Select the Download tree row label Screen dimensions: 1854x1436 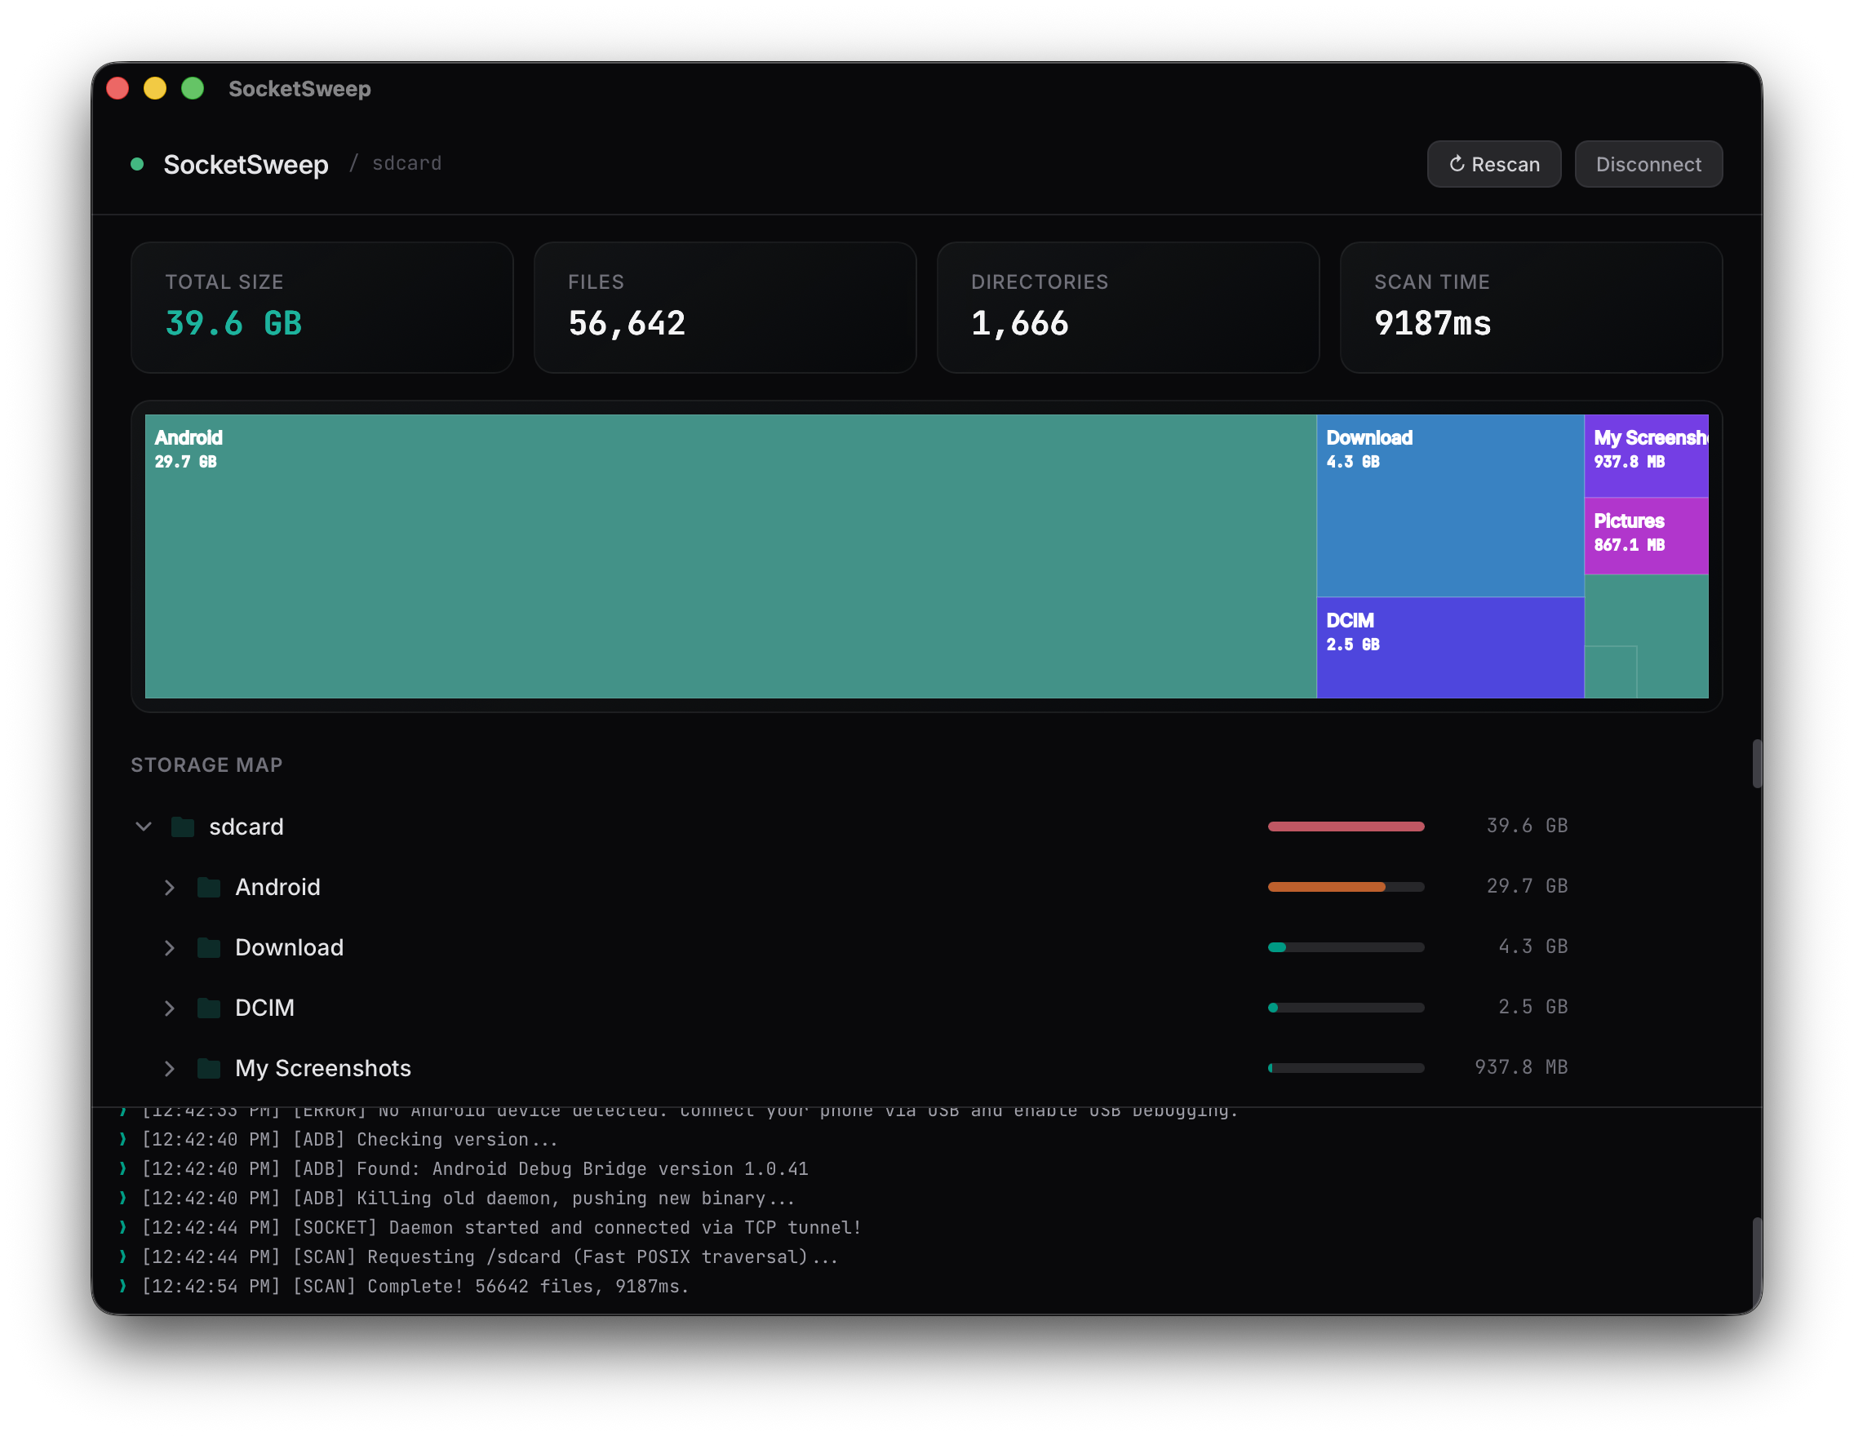[x=290, y=947]
